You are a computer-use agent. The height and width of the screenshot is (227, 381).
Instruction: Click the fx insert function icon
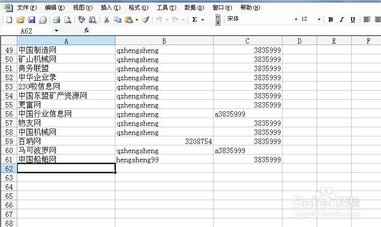(86, 31)
